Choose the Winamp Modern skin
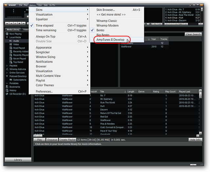Viewport: 210px width, 172px height. 117,26
